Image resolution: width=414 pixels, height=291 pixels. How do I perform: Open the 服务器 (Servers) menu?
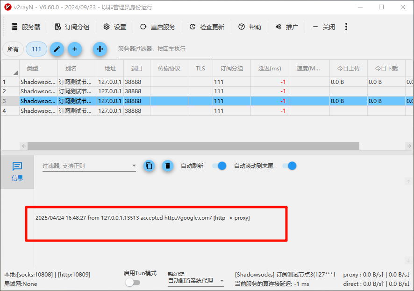pyautogui.click(x=25, y=27)
